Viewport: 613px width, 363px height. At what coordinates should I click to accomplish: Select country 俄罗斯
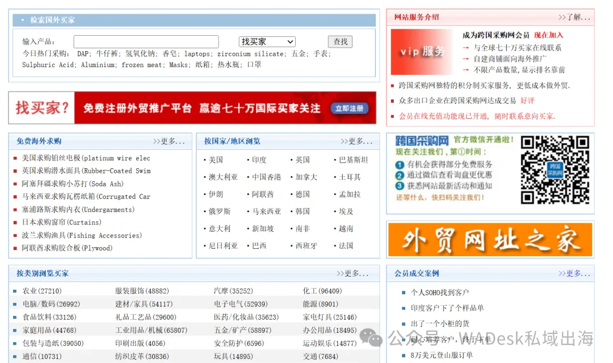click(x=220, y=212)
